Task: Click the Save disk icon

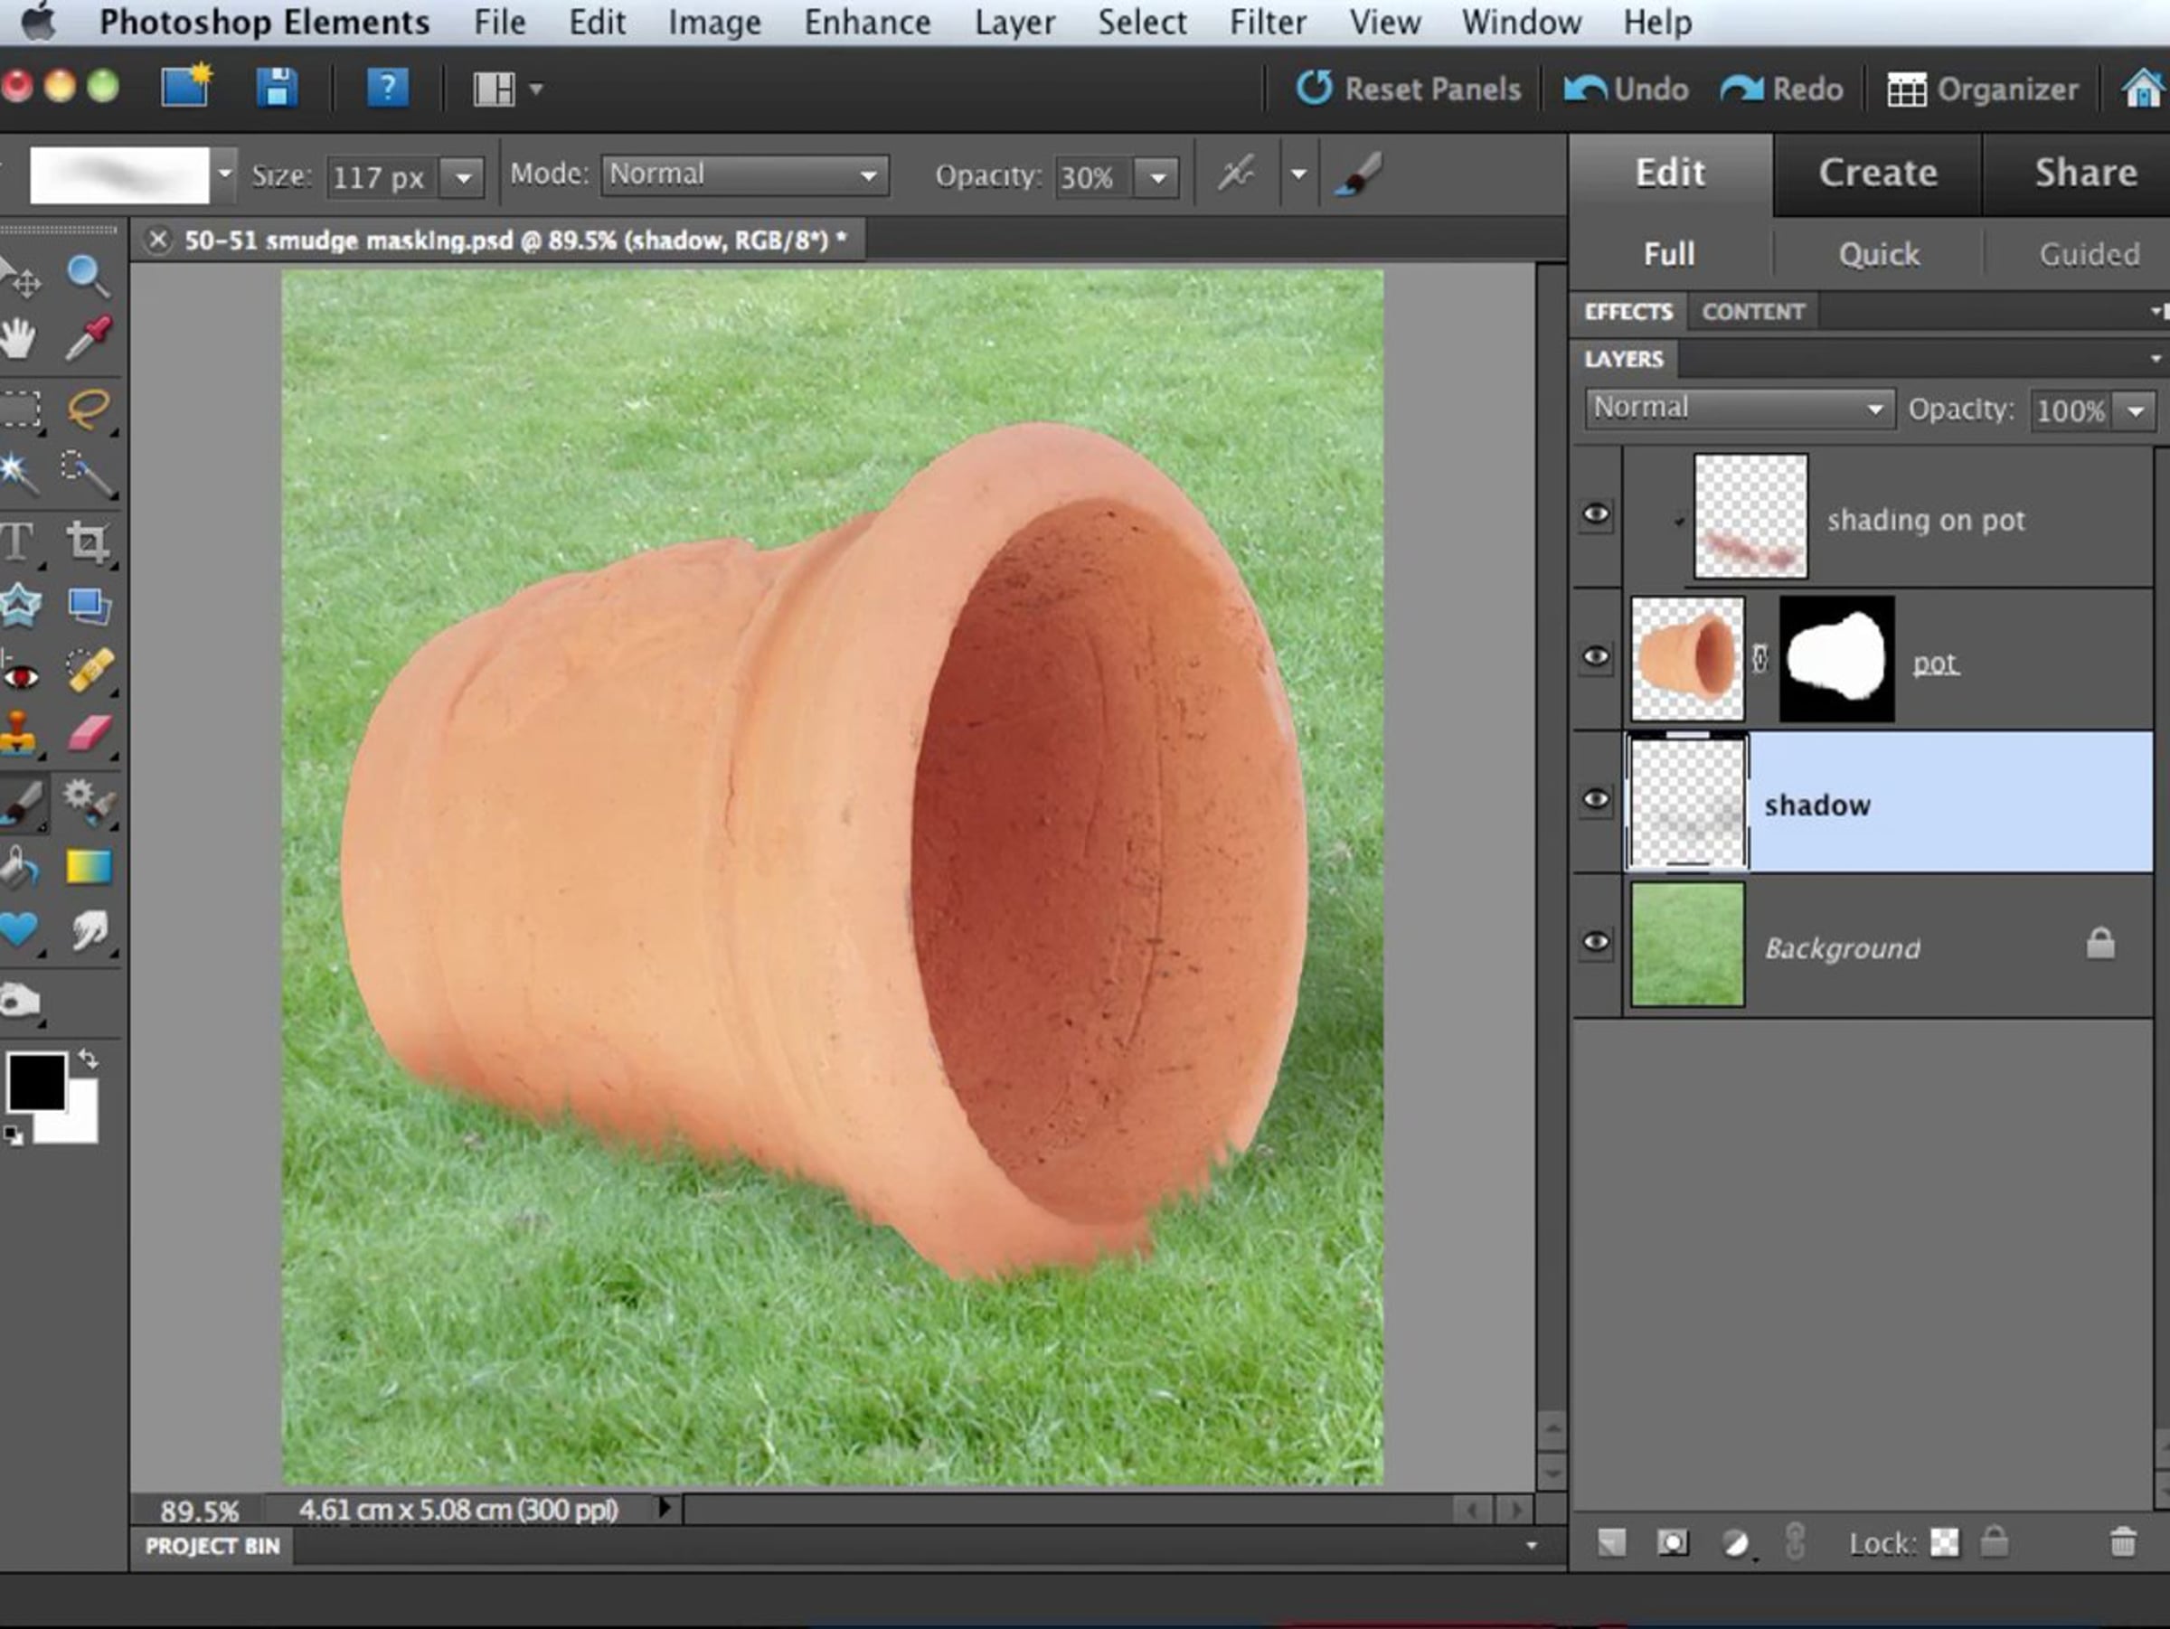Action: [x=277, y=89]
